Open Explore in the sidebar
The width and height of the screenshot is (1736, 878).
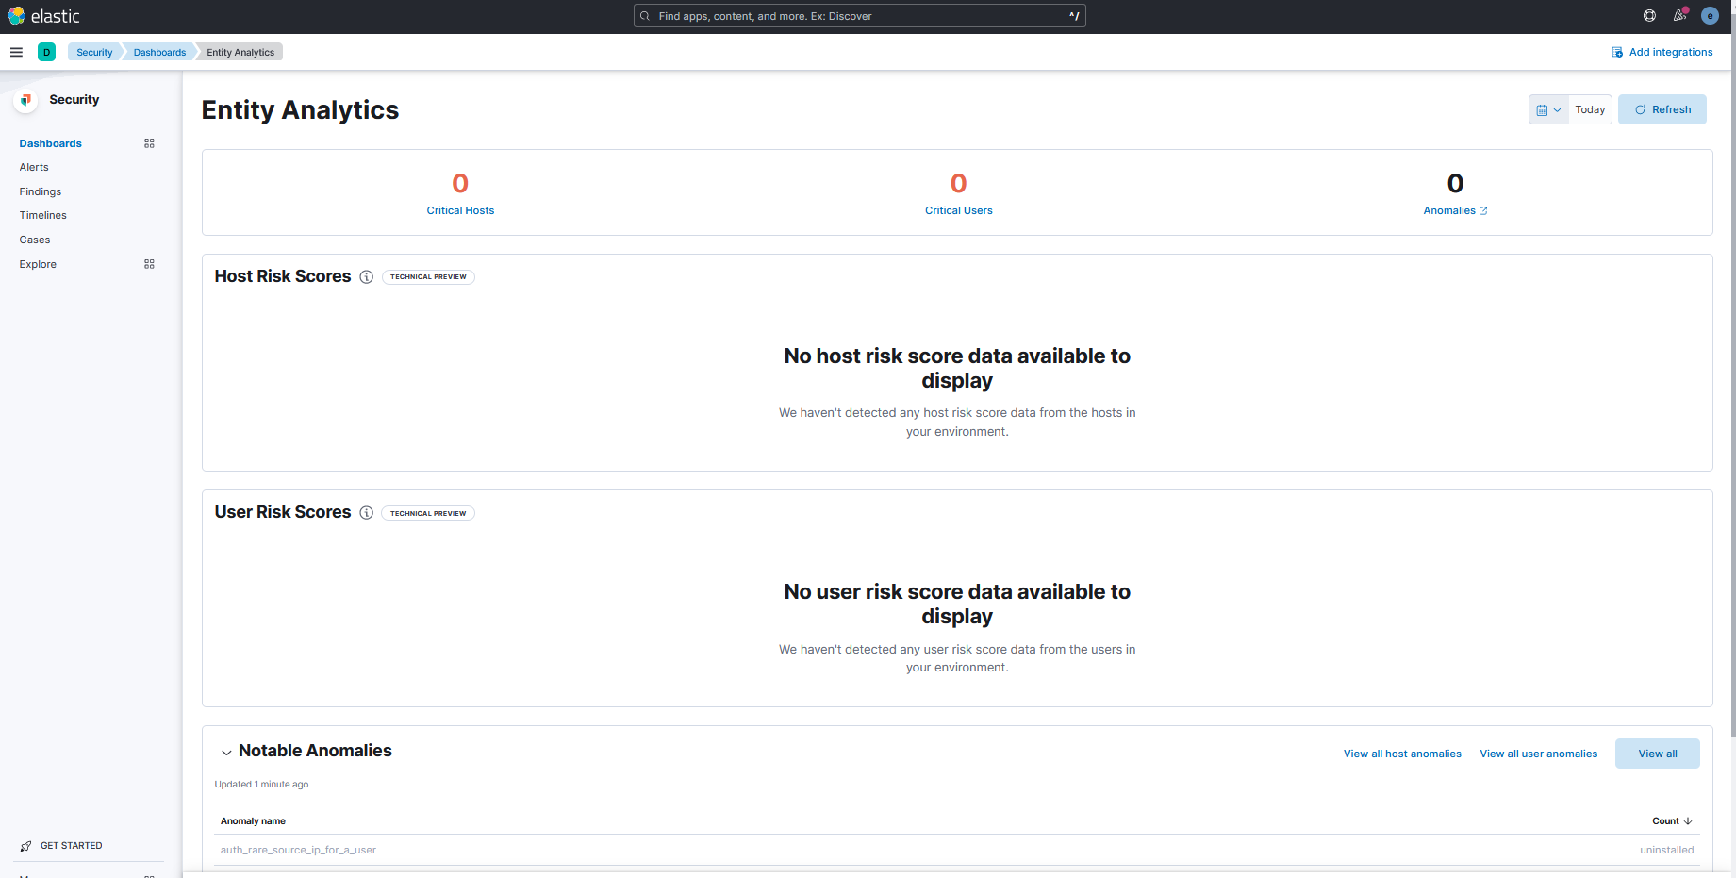38,264
